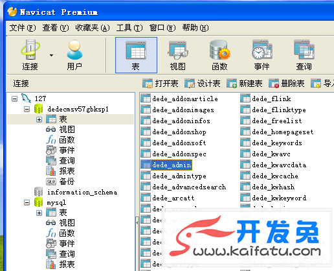This screenshot has height=271, width=334.
Task: Select the mysql database item
Action: (56, 203)
